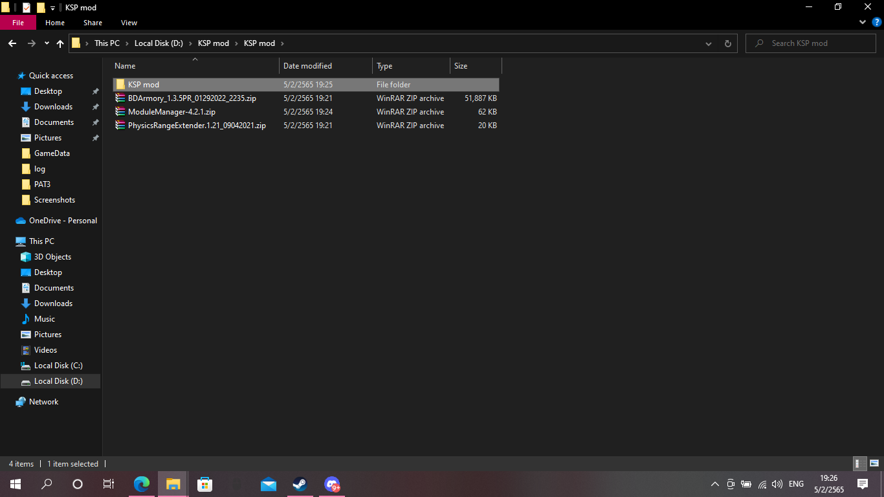Image resolution: width=884 pixels, height=497 pixels.
Task: Switch to the View ribbon tab
Action: coord(129,23)
